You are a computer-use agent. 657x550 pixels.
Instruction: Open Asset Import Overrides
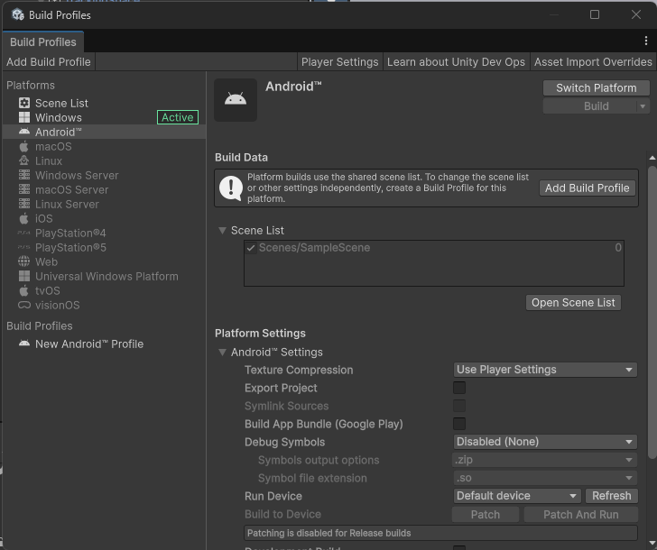pos(593,62)
